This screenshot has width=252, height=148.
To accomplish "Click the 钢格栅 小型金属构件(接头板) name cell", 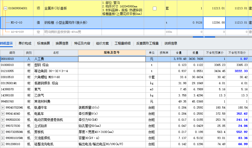I will coord(73,23).
